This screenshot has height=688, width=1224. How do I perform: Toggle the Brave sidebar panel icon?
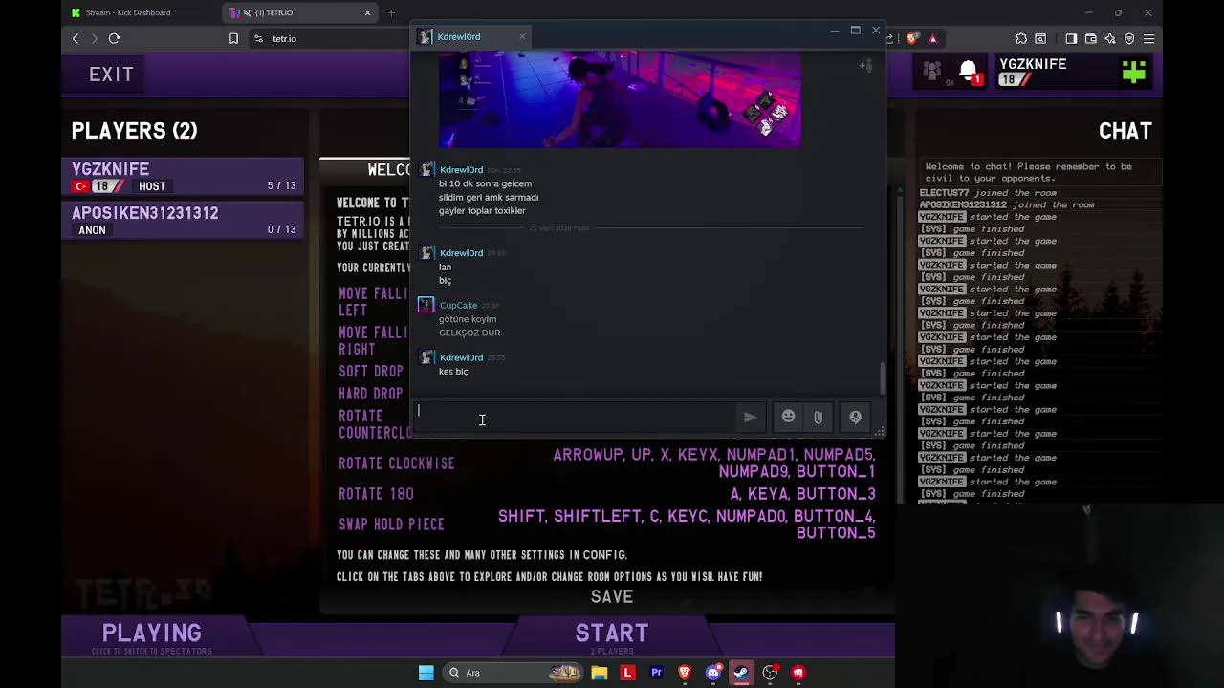pos(1071,38)
